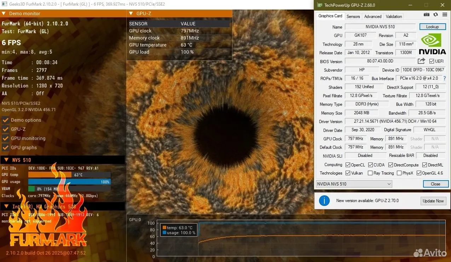Click the Bus Interface question mark
This screenshot has width=451, height=262.
[445, 78]
